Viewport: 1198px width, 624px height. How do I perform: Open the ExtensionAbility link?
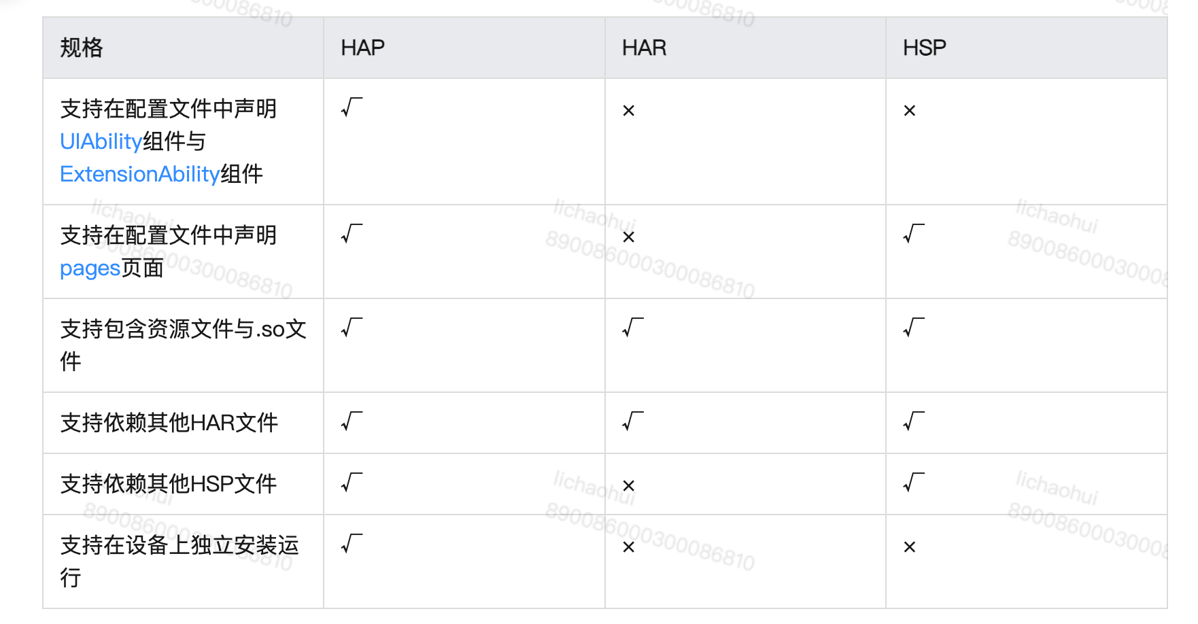pos(139,174)
